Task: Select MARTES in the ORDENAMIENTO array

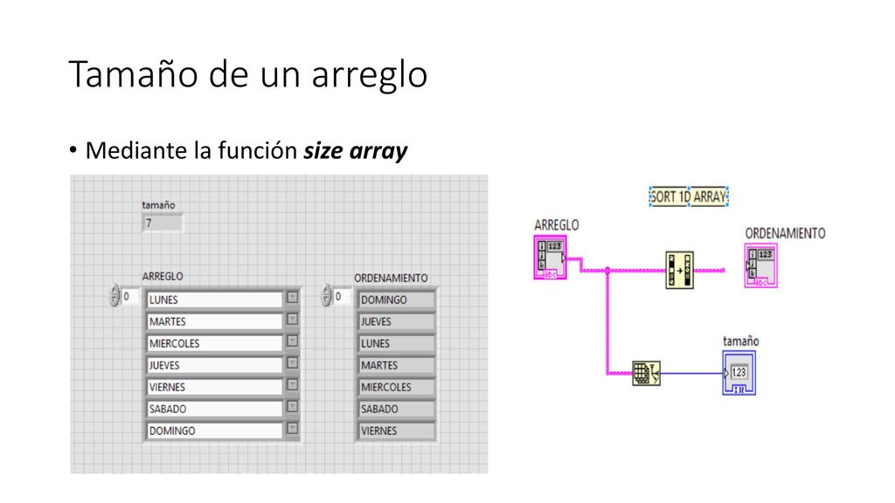Action: 396,365
